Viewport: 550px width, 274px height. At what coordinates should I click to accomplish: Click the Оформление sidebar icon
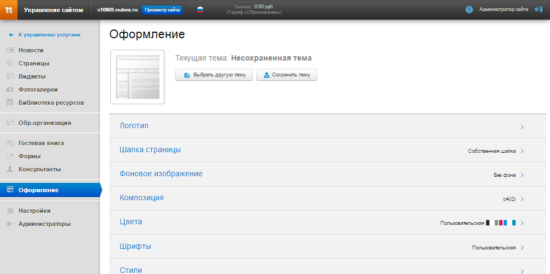(10, 190)
